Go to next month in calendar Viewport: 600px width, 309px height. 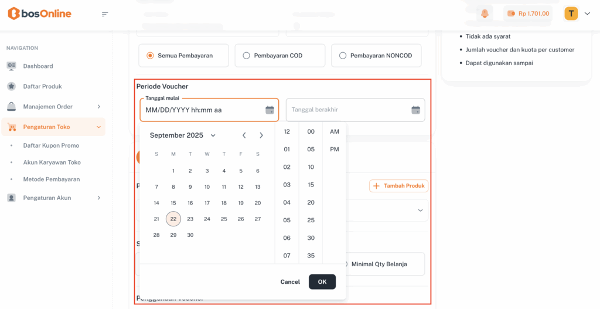click(261, 135)
